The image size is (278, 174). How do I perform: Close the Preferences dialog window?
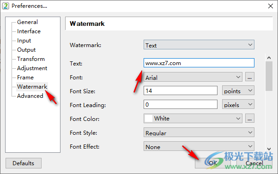click(x=270, y=6)
